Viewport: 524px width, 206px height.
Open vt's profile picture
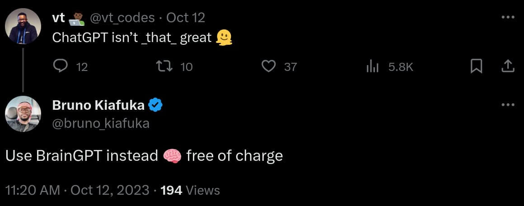coord(23,26)
